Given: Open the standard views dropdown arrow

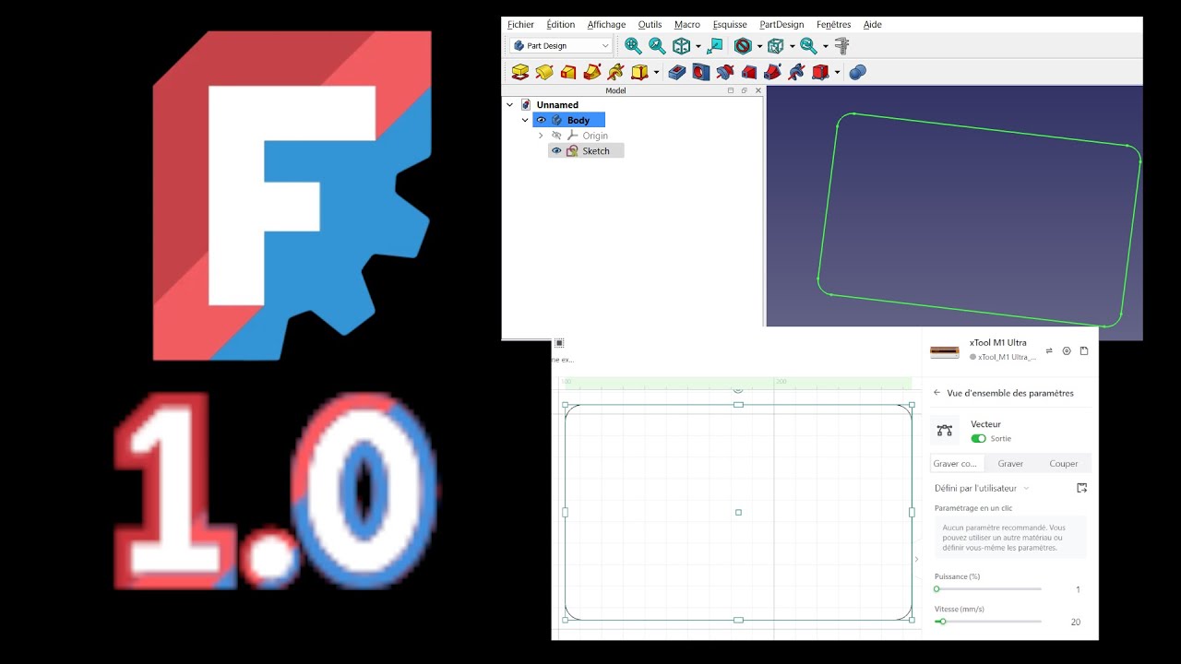Looking at the screenshot, I should [698, 46].
